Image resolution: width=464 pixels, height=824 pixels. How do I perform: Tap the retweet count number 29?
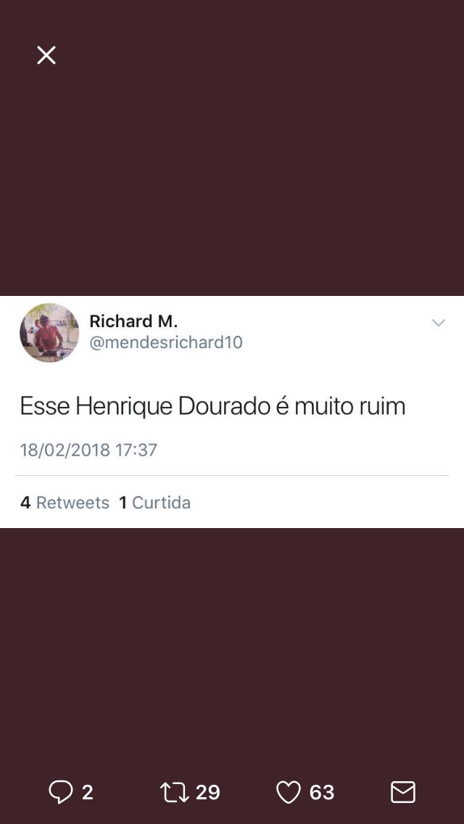point(208,792)
